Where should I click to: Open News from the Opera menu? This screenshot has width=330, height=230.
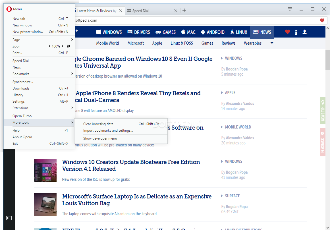(39, 67)
